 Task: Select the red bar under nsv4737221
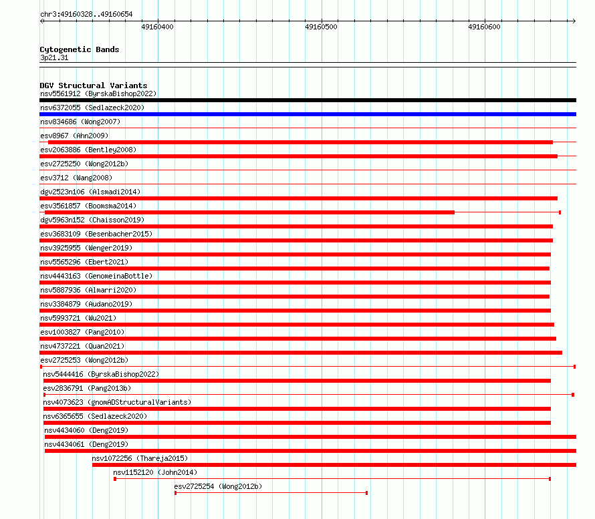pyautogui.click(x=301, y=353)
